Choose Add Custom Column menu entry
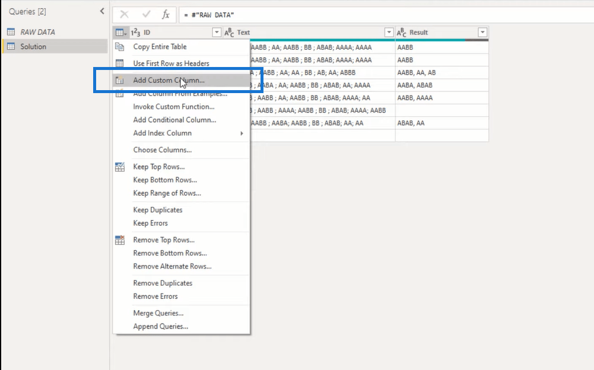 (x=169, y=80)
